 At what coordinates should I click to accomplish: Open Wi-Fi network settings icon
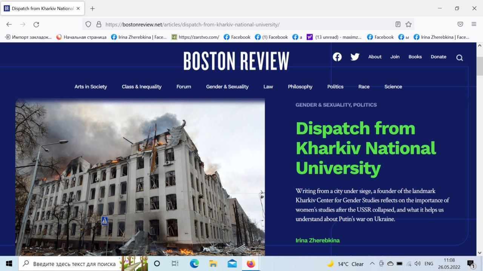409,264
